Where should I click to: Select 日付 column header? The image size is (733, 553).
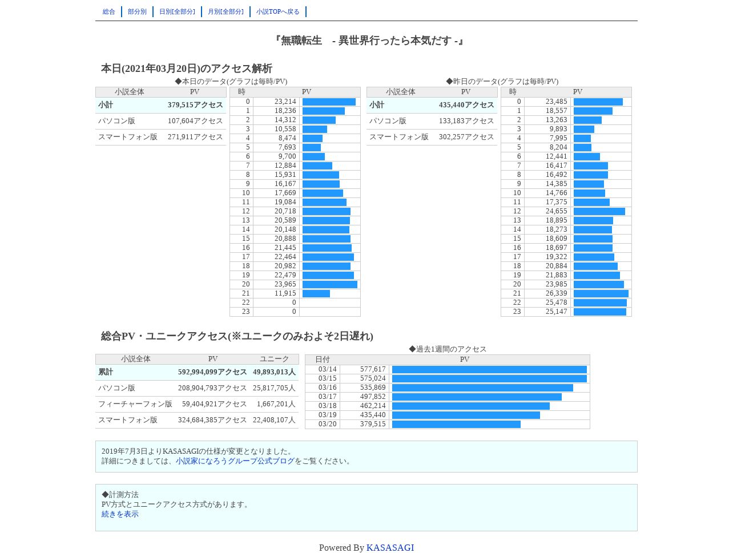323,360
